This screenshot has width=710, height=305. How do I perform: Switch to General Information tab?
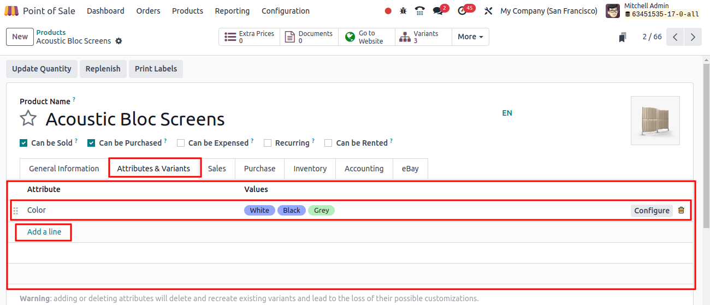pyautogui.click(x=64, y=169)
